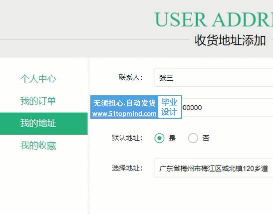Click the 毕业设计 badge on the banner
273x214 pixels.
click(169, 107)
